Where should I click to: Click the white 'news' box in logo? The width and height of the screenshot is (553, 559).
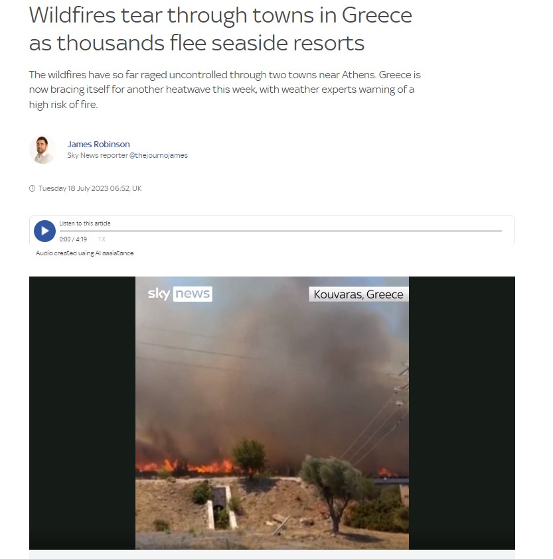(193, 294)
